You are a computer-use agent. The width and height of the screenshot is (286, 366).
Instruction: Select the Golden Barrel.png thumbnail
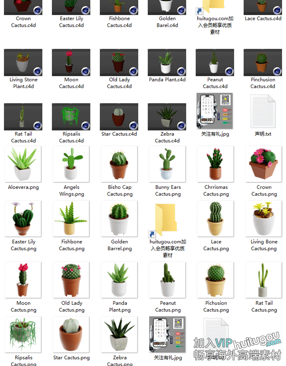pos(119,218)
